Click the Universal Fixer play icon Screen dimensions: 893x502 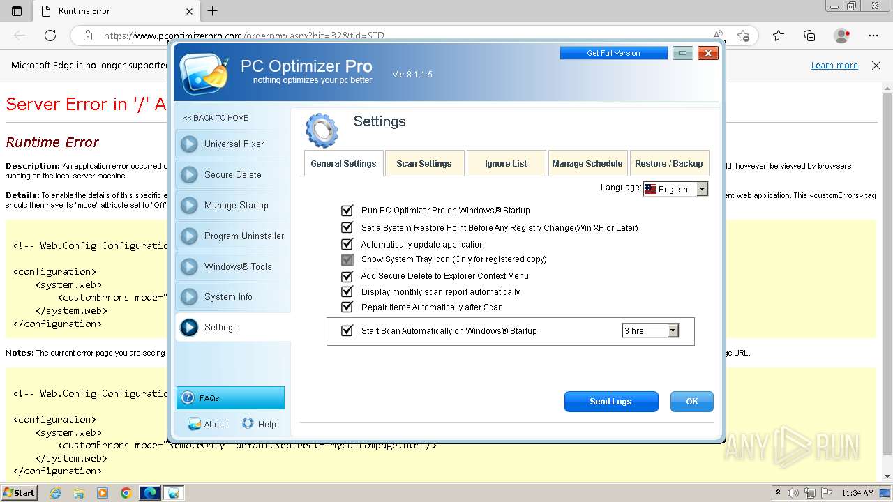coord(189,144)
